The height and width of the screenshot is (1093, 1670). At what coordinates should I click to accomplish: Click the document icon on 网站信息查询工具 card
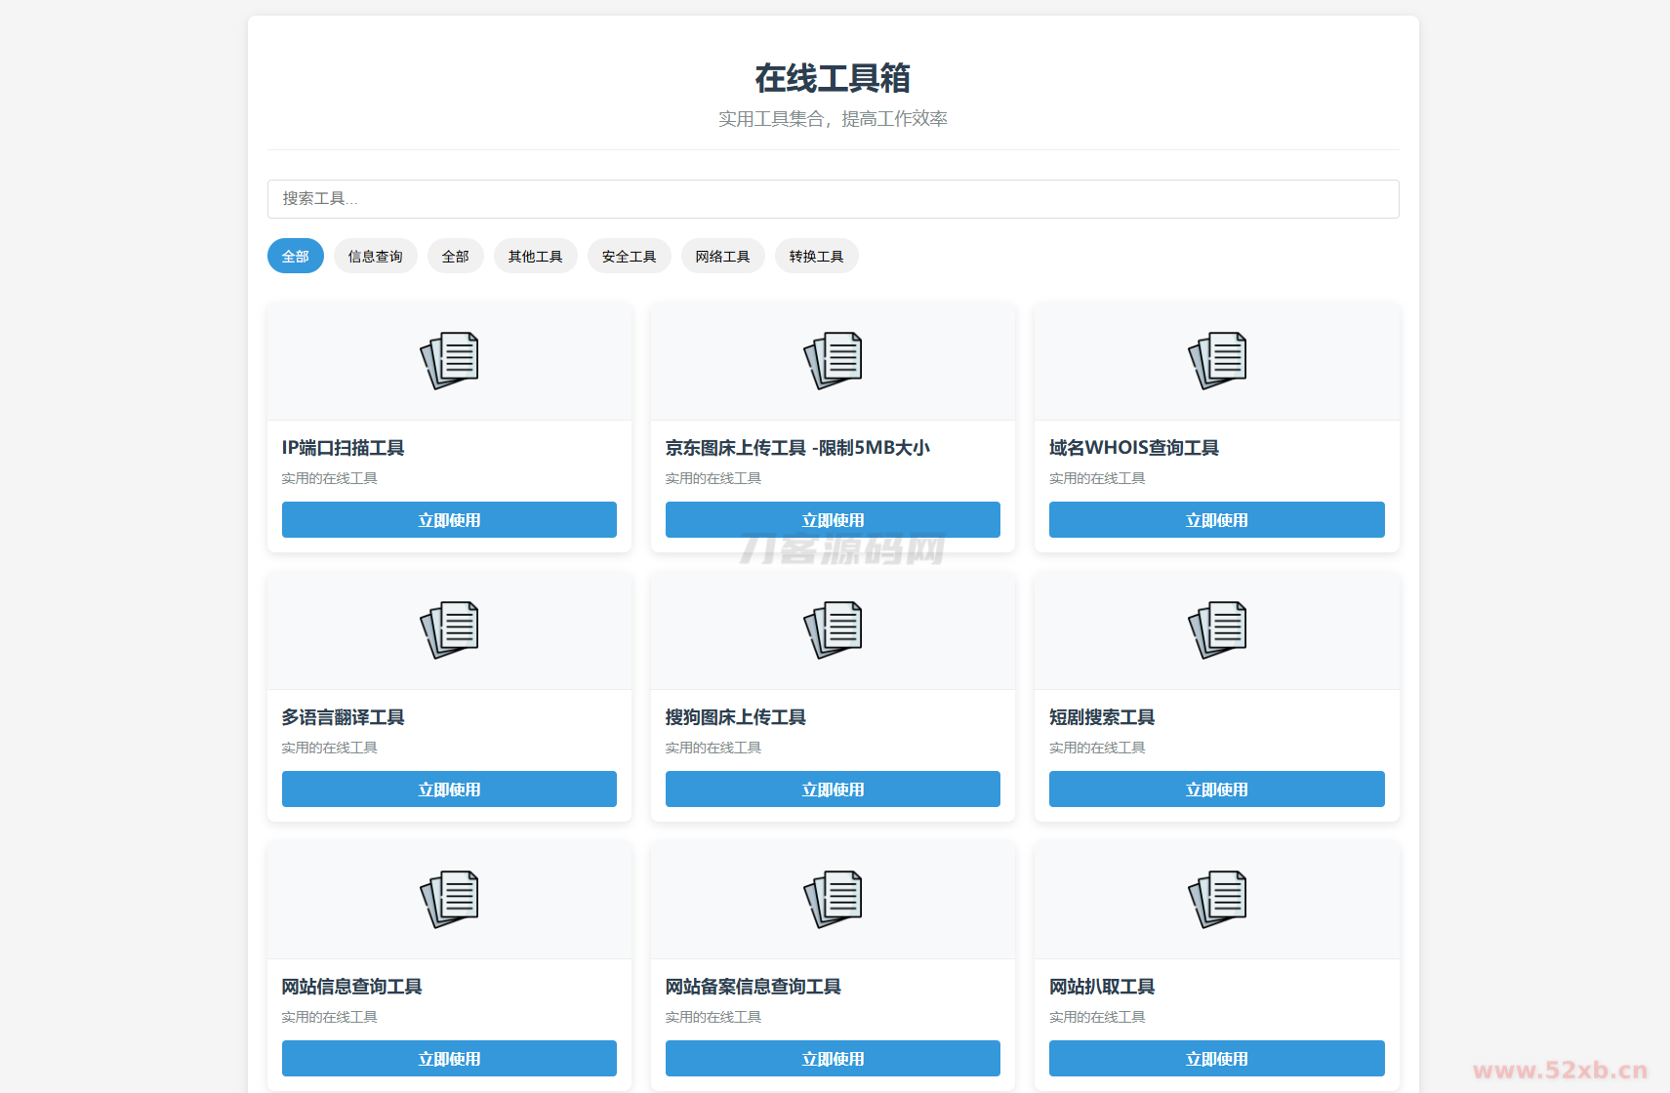pos(448,899)
